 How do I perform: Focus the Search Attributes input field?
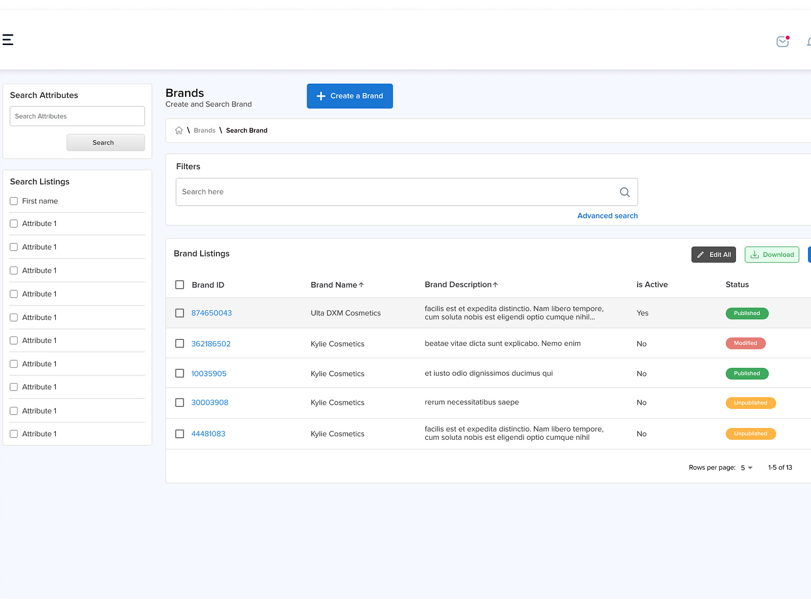[x=78, y=116]
